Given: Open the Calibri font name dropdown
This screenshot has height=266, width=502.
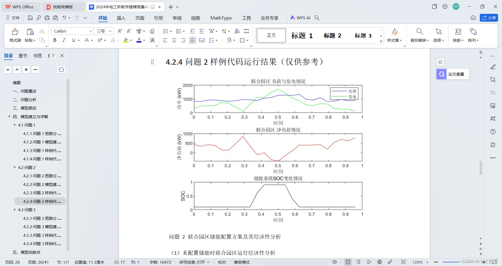Looking at the screenshot, I should click(90, 31).
